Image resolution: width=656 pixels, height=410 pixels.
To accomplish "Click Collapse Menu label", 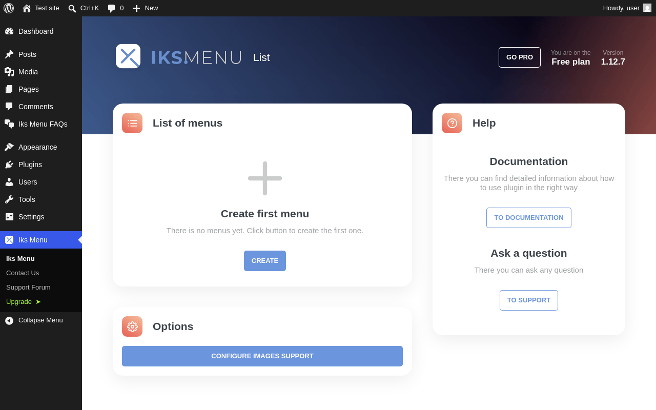I will pos(40,320).
